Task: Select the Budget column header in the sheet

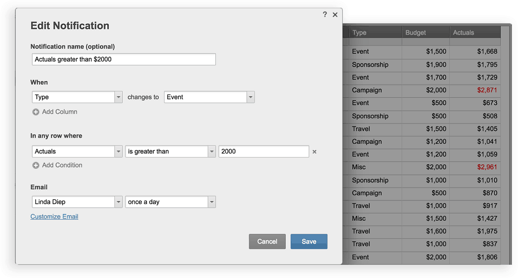Action: pyautogui.click(x=425, y=33)
